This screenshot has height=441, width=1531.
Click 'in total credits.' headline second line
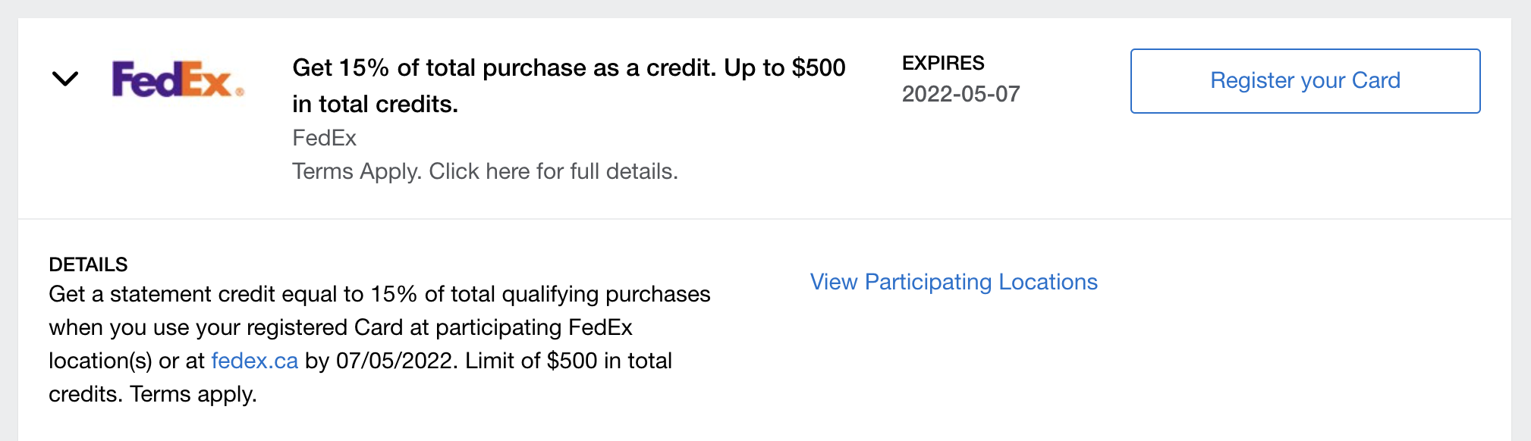(x=375, y=105)
